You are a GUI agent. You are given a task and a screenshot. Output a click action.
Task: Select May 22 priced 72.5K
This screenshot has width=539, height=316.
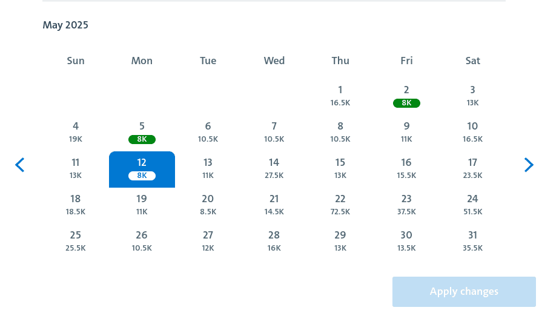(x=340, y=205)
